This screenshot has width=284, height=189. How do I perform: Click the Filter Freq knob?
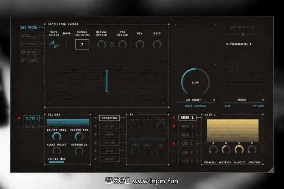pos(57,136)
